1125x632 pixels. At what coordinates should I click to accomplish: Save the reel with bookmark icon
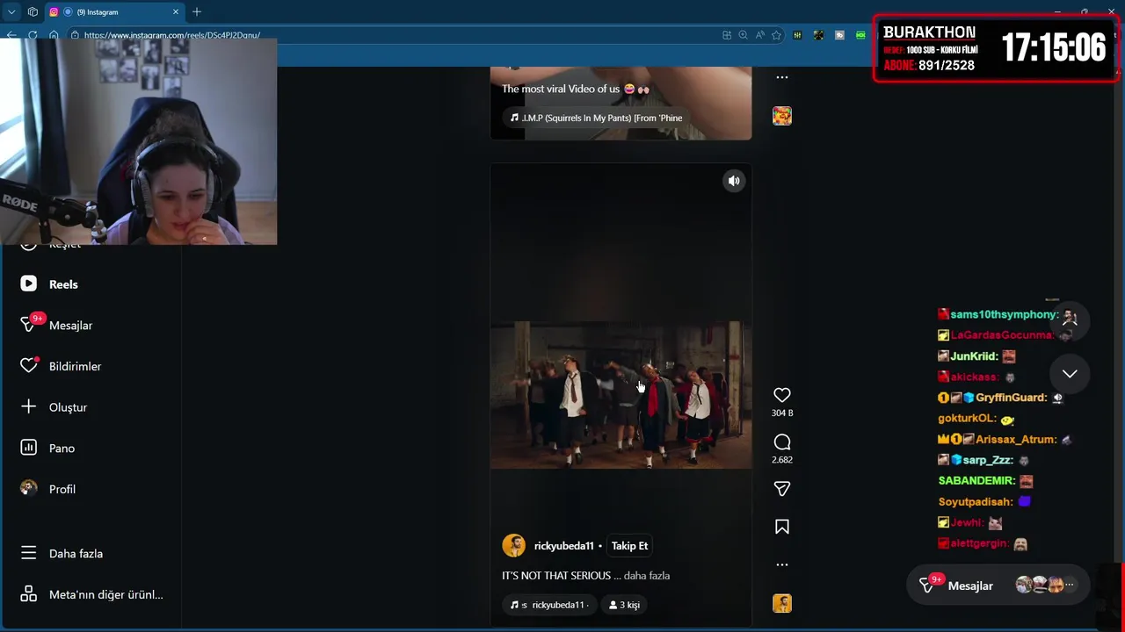point(781,527)
